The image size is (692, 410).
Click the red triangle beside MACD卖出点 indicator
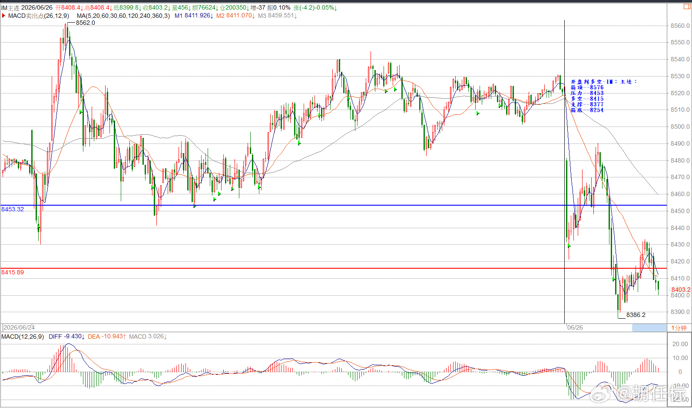[x=3, y=16]
